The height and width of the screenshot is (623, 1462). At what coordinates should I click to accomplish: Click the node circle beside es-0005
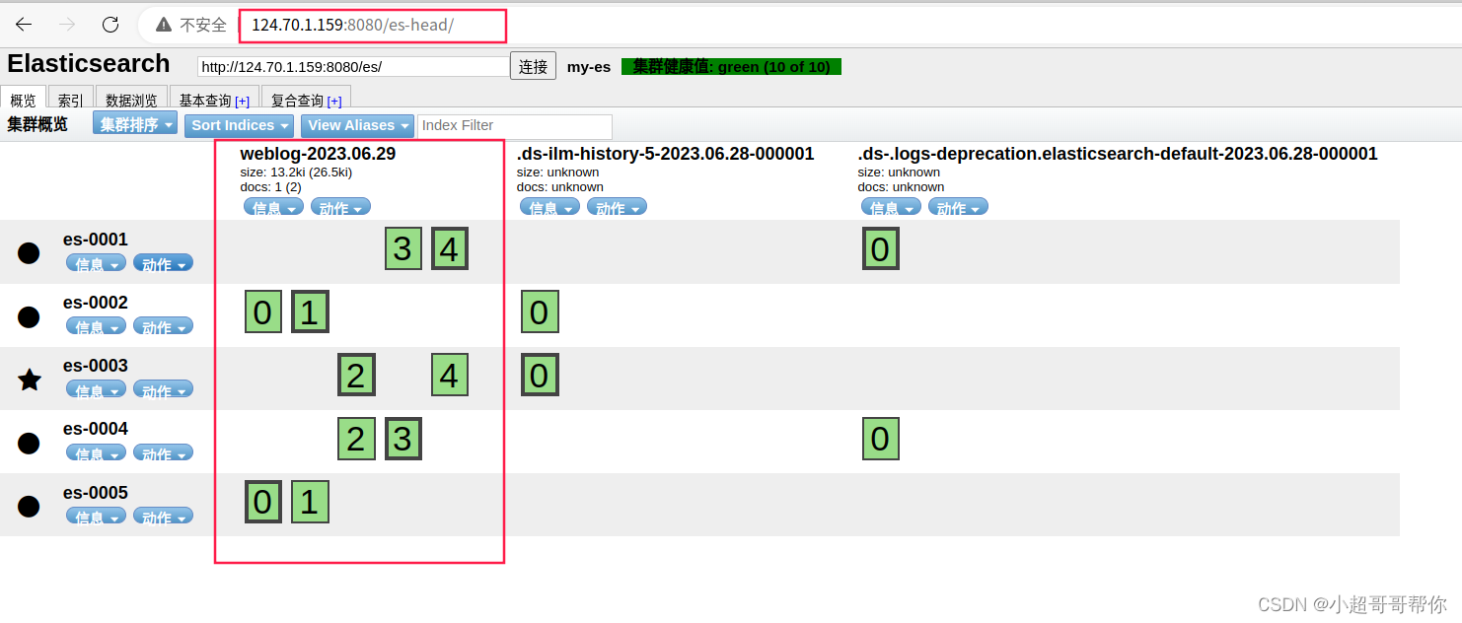(x=29, y=505)
